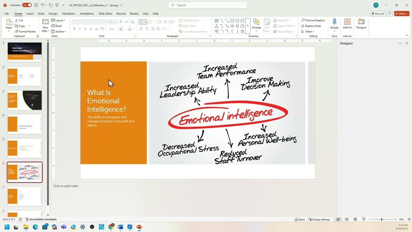This screenshot has width=412, height=232.
Task: Open Designer pane options chevron
Action: coord(400,43)
